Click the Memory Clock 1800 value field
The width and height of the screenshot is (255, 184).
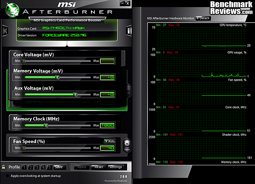click(x=108, y=125)
